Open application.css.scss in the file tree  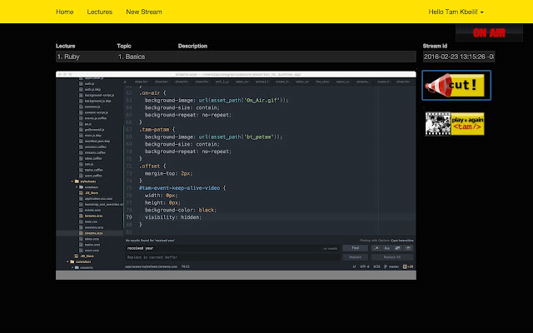(98, 198)
